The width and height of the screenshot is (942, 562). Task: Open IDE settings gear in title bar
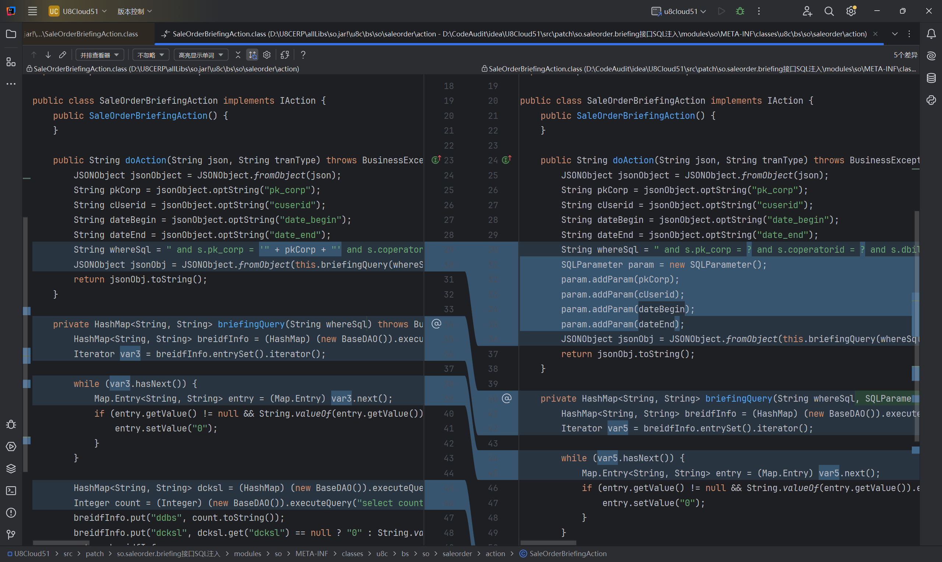(851, 11)
